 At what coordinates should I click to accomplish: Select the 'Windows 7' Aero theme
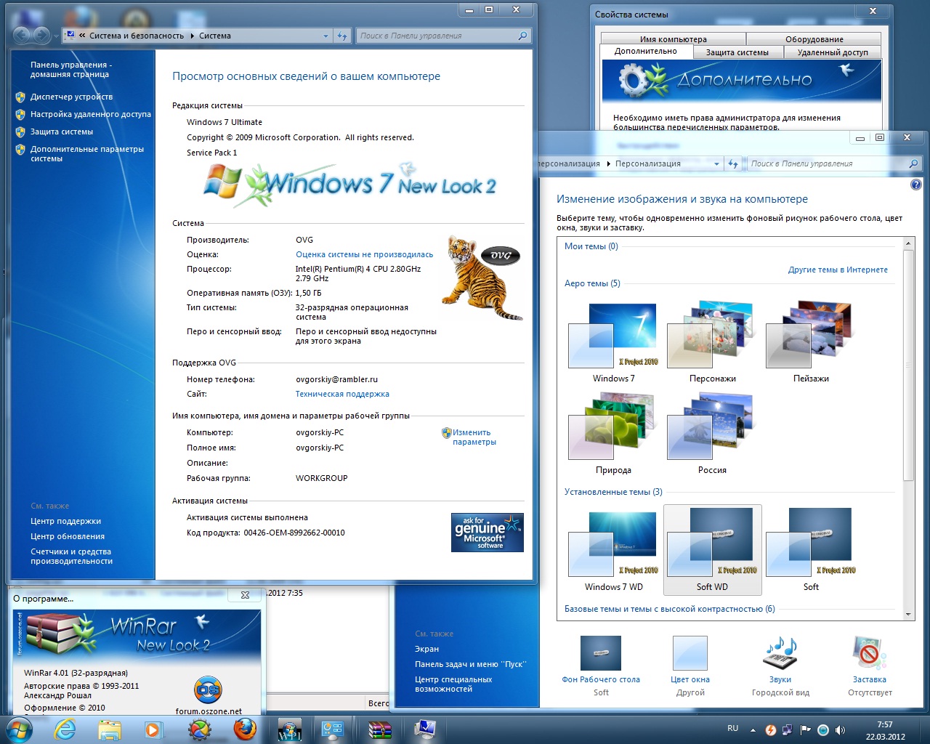coord(613,343)
